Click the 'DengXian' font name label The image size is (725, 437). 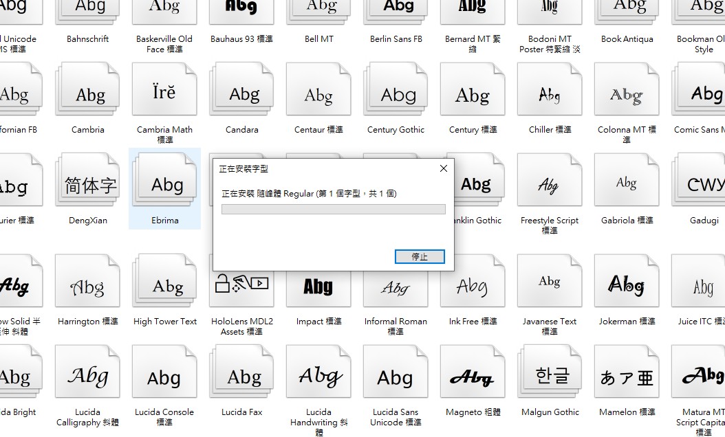pyautogui.click(x=87, y=221)
